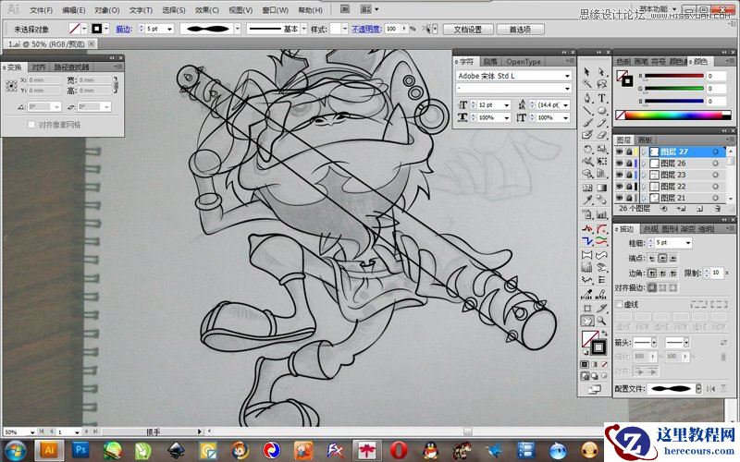Click create new layer icon in layers panel
Screen dimensions: 740x462
[699, 209]
